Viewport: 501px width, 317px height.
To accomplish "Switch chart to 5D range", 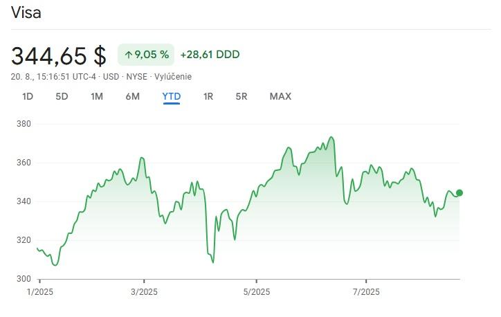I will pyautogui.click(x=62, y=97).
